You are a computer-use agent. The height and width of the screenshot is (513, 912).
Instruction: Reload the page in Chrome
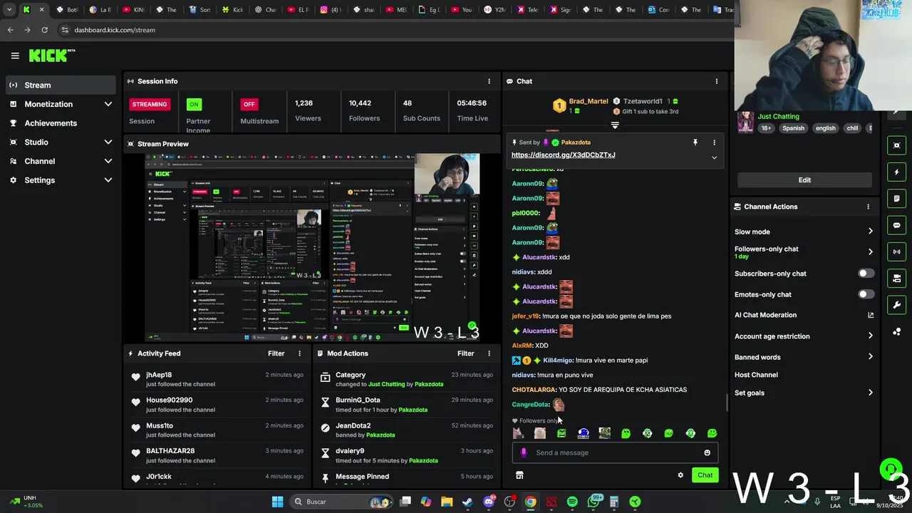(x=44, y=30)
